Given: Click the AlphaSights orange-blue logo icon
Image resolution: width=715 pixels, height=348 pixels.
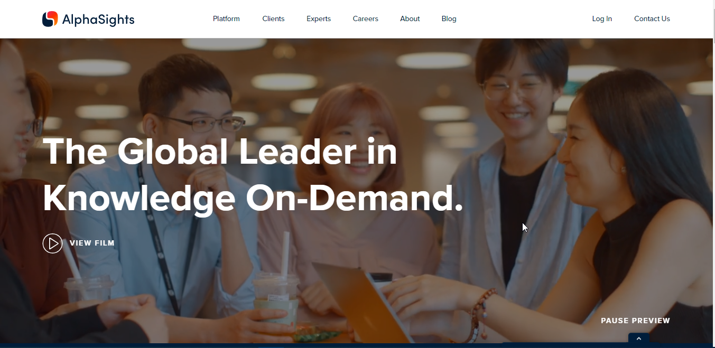Looking at the screenshot, I should pyautogui.click(x=50, y=19).
